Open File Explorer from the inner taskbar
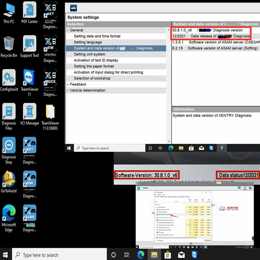This screenshot has width=260, height=260. click(x=181, y=148)
